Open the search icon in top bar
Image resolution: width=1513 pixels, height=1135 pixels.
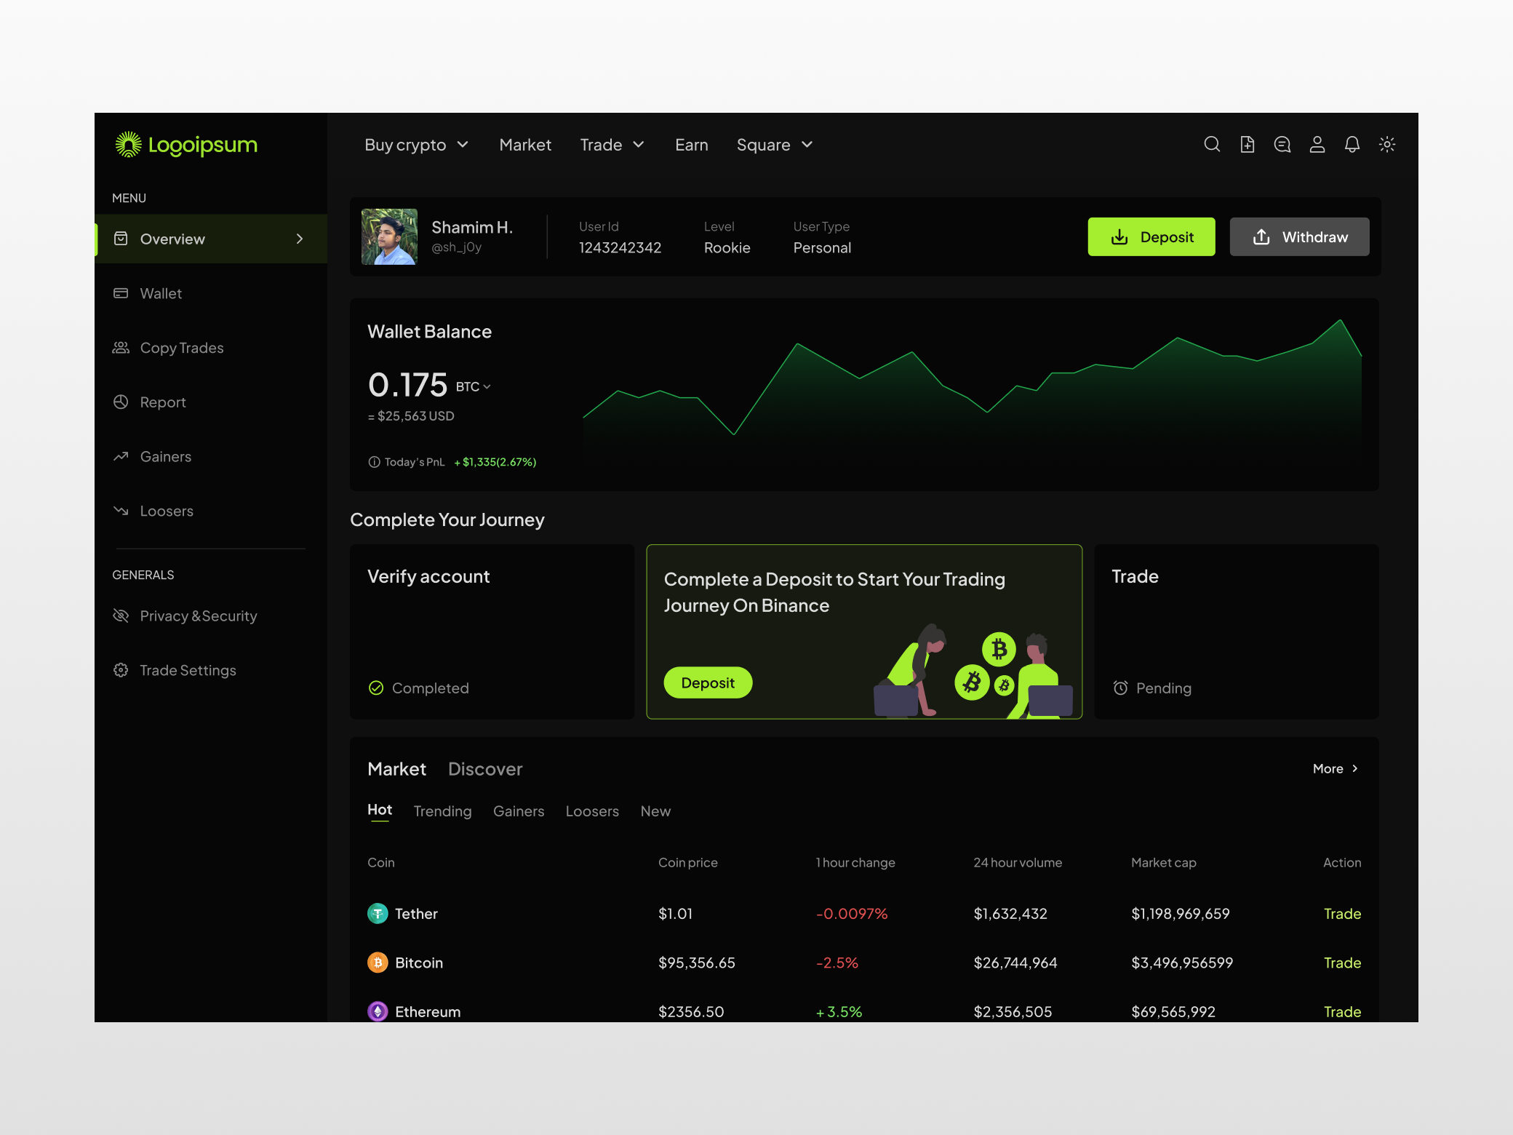(x=1212, y=145)
